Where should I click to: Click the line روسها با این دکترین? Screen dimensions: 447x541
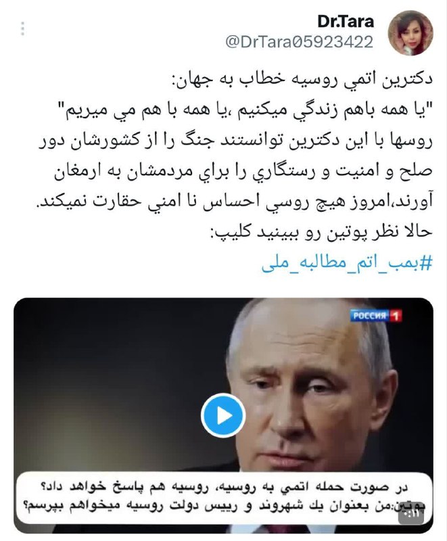(x=235, y=141)
